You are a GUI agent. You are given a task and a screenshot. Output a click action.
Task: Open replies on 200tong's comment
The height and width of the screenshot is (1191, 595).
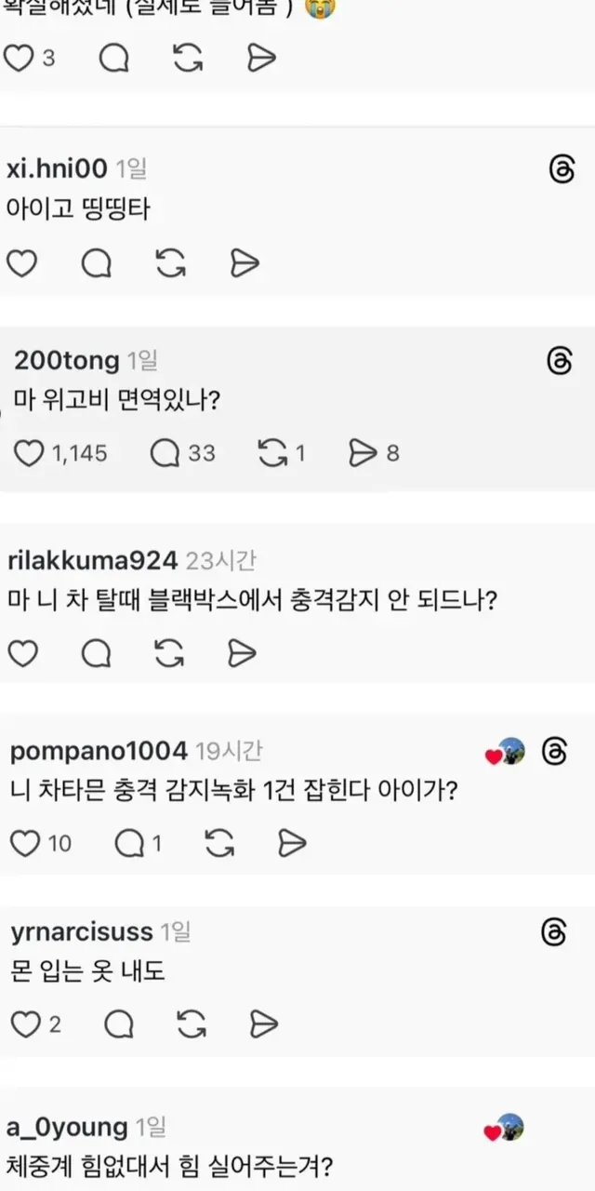(x=165, y=453)
